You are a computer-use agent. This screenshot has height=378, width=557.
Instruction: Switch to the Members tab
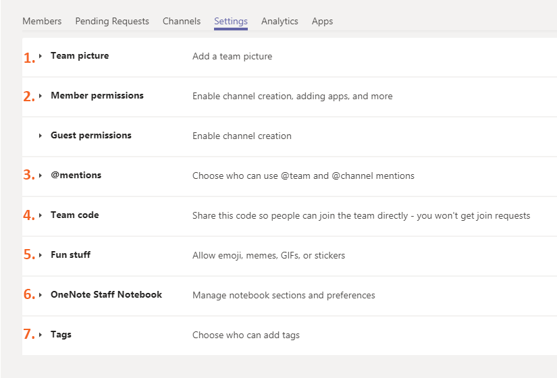42,21
